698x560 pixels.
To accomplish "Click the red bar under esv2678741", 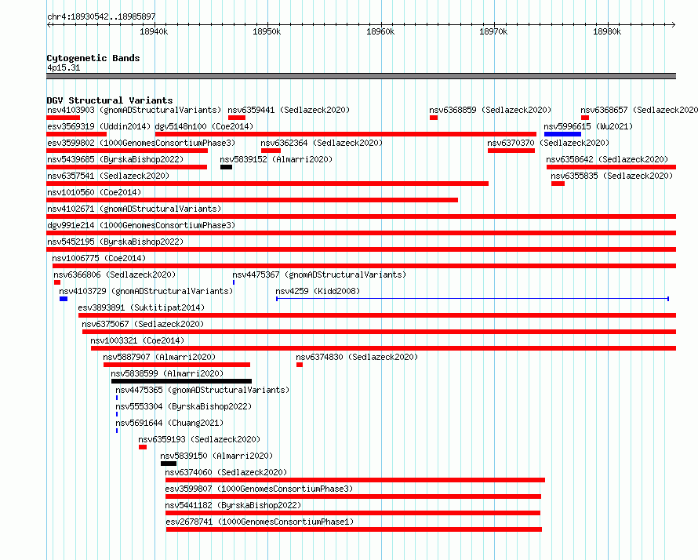I will (x=354, y=529).
